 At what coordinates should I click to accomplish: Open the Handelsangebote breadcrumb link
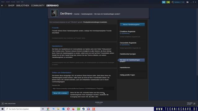click(x=87, y=14)
